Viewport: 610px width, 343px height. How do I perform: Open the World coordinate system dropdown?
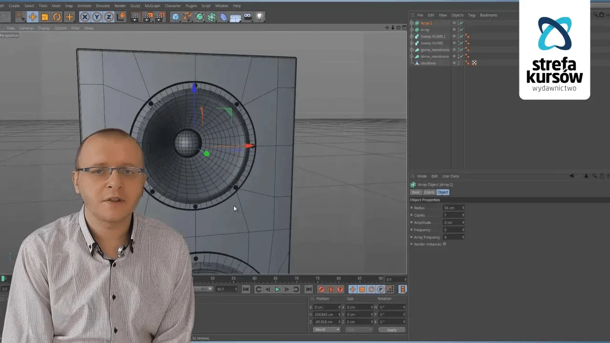click(x=327, y=330)
